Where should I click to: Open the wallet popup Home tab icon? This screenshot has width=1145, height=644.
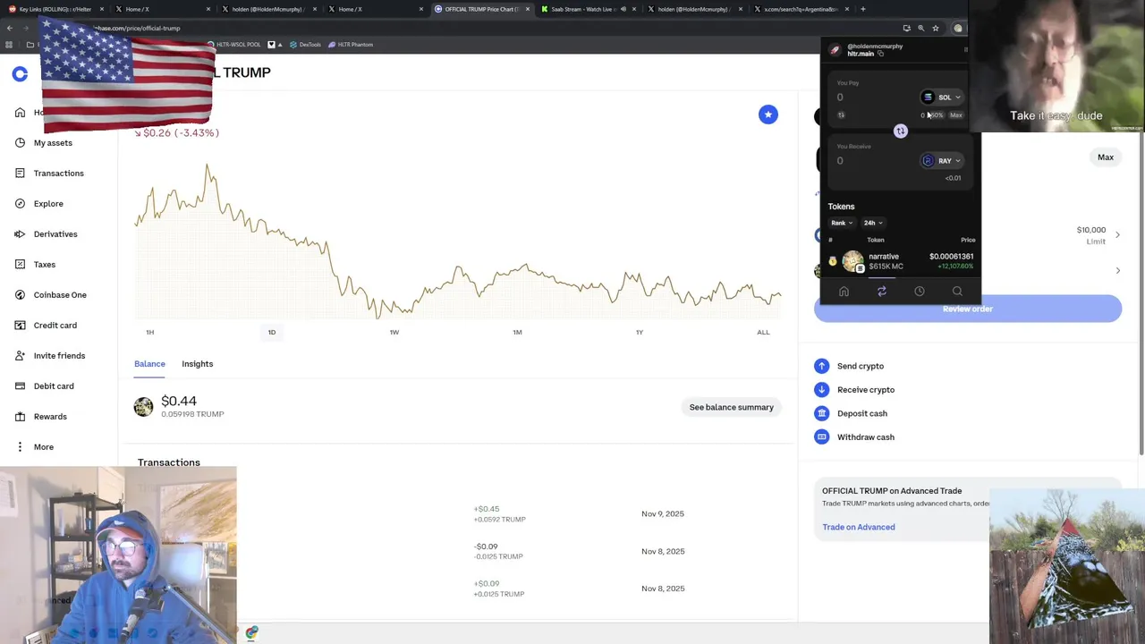[844, 292]
